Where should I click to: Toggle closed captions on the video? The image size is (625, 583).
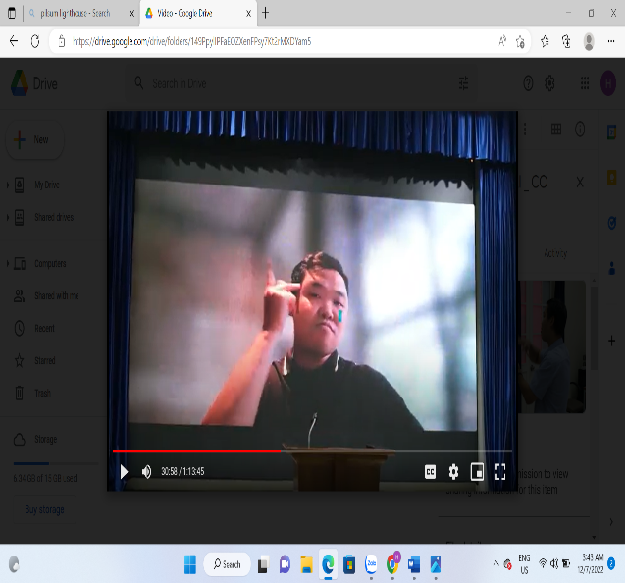click(430, 472)
